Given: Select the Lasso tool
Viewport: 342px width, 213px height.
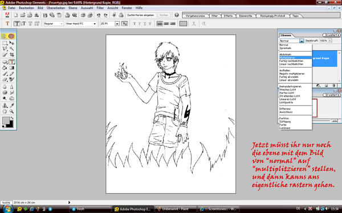Looking at the screenshot, I should point(5,49).
